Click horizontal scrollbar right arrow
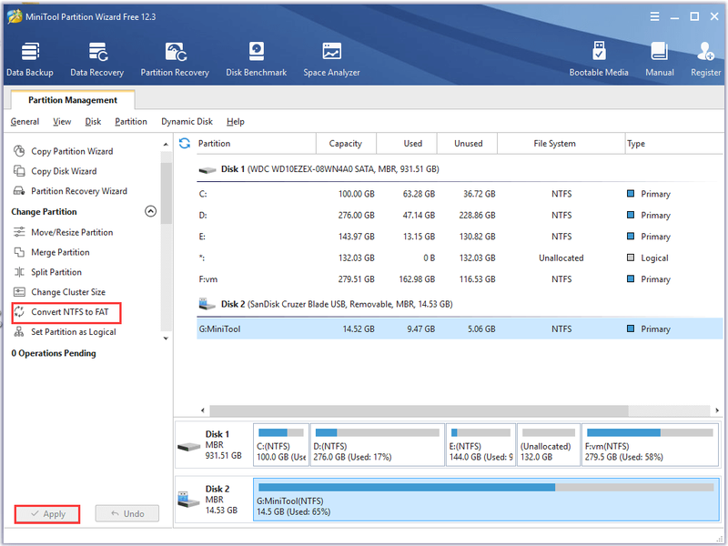This screenshot has height=546, width=728. 717,410
